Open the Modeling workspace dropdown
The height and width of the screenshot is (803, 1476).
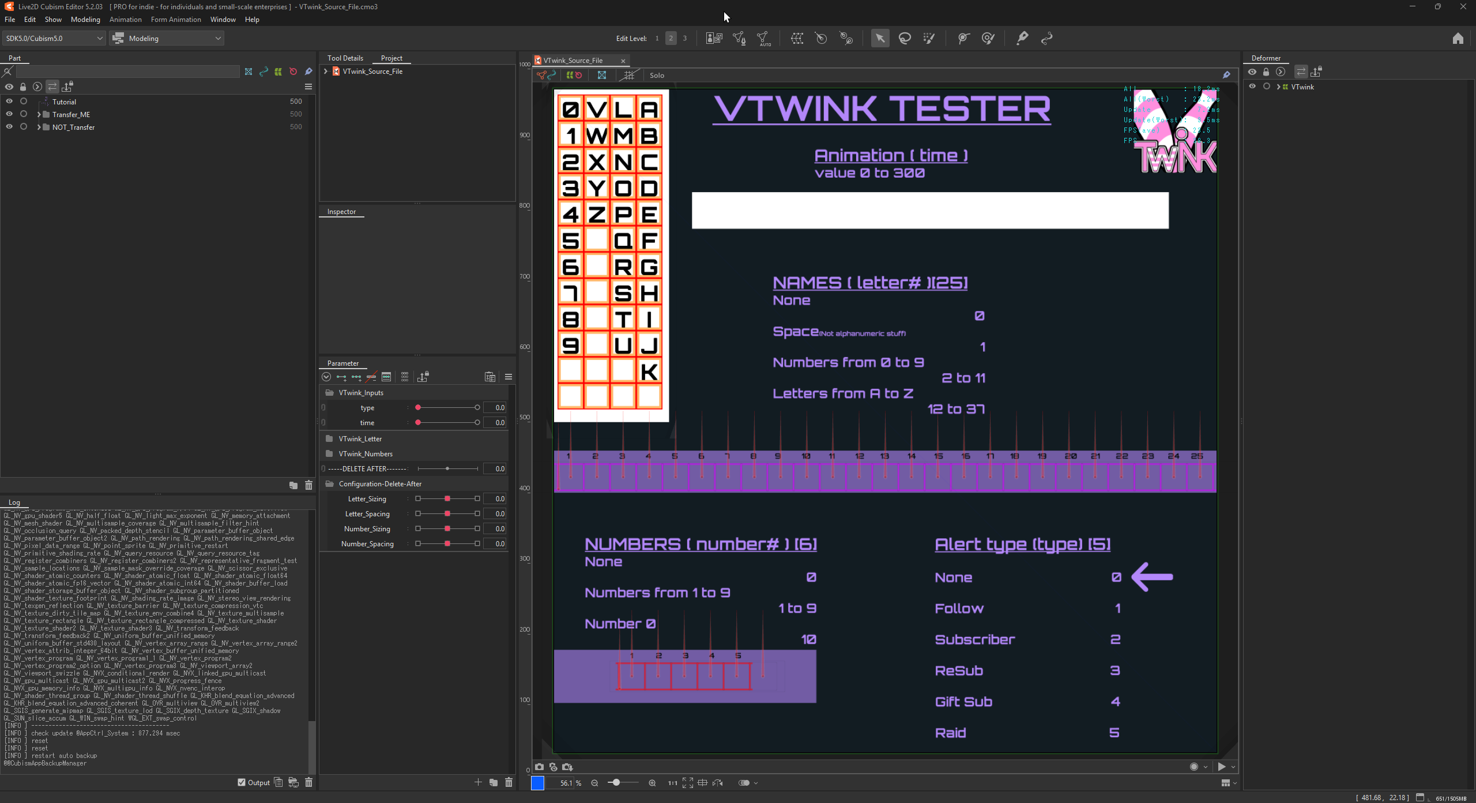[167, 38]
